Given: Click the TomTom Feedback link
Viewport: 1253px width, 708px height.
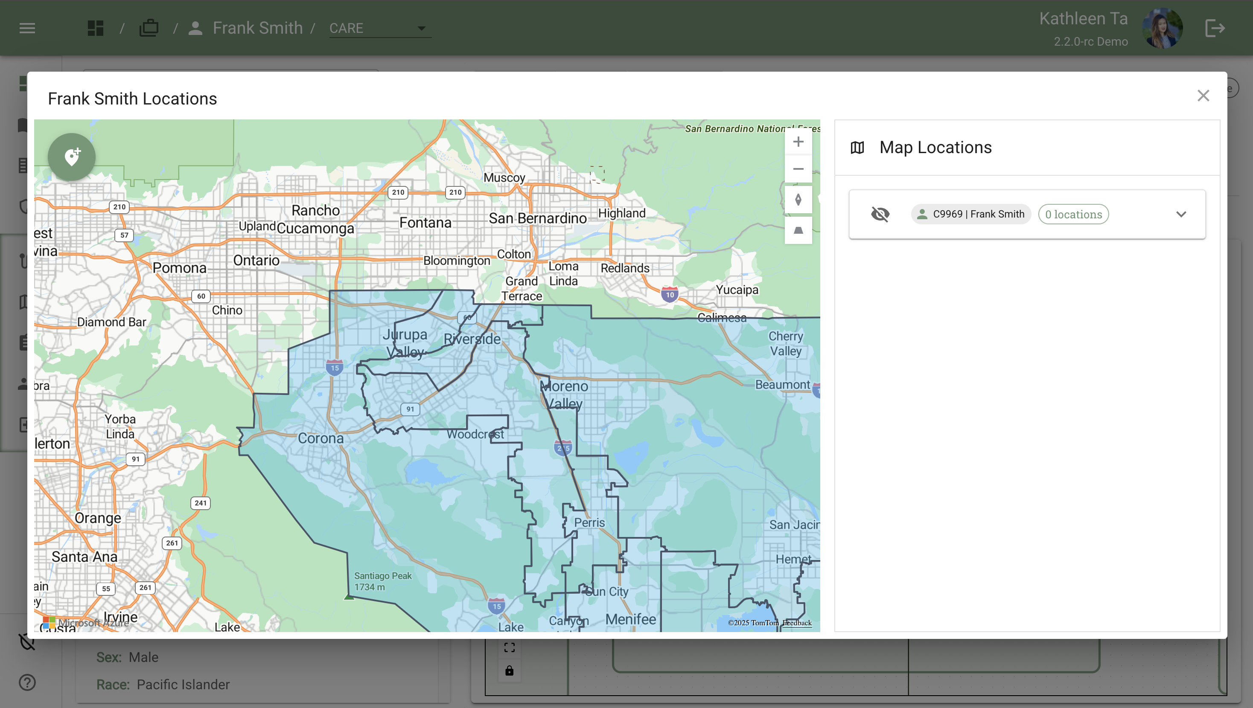Looking at the screenshot, I should coord(797,623).
